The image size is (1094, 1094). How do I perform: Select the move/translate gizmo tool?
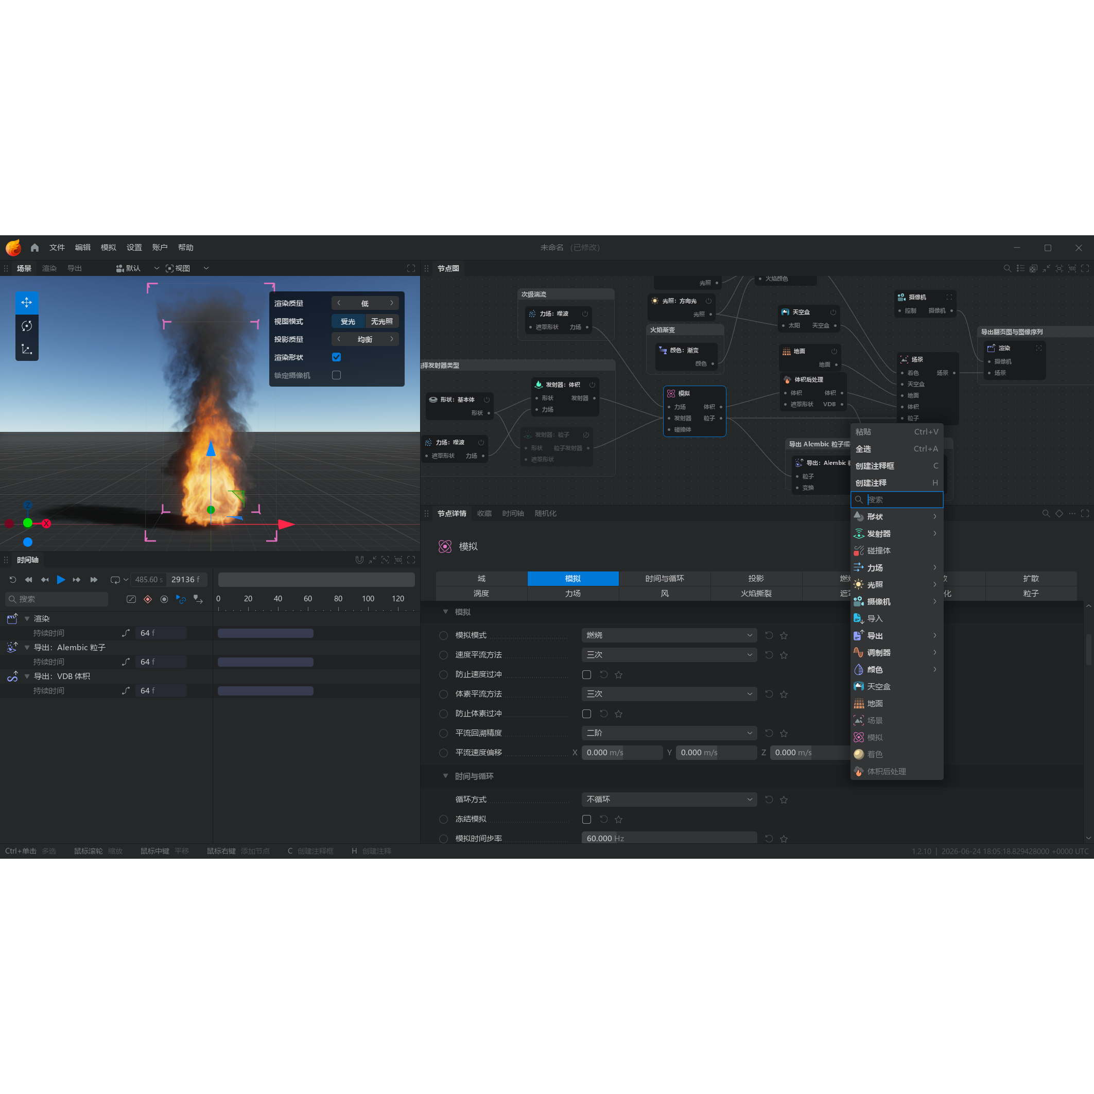click(27, 302)
